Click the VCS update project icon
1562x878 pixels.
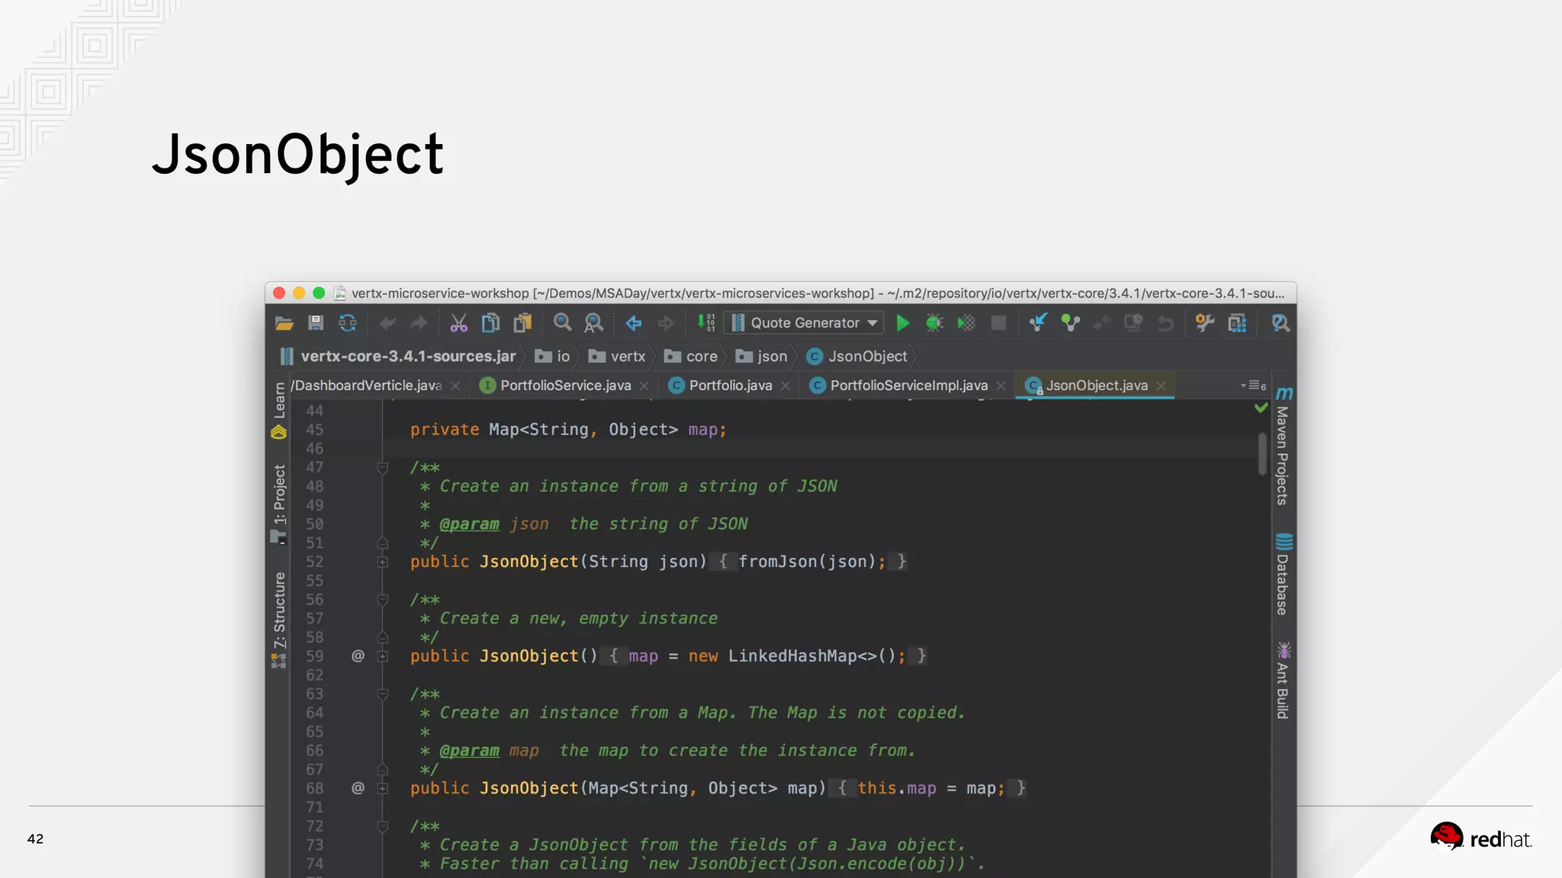coord(1038,323)
